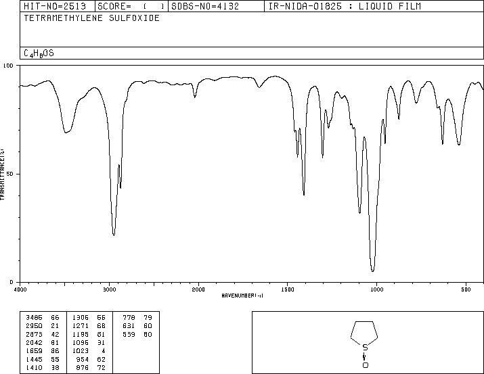The height and width of the screenshot is (374, 484).
Task: Click the sulfur atom in structure diagram
Action: (x=365, y=348)
